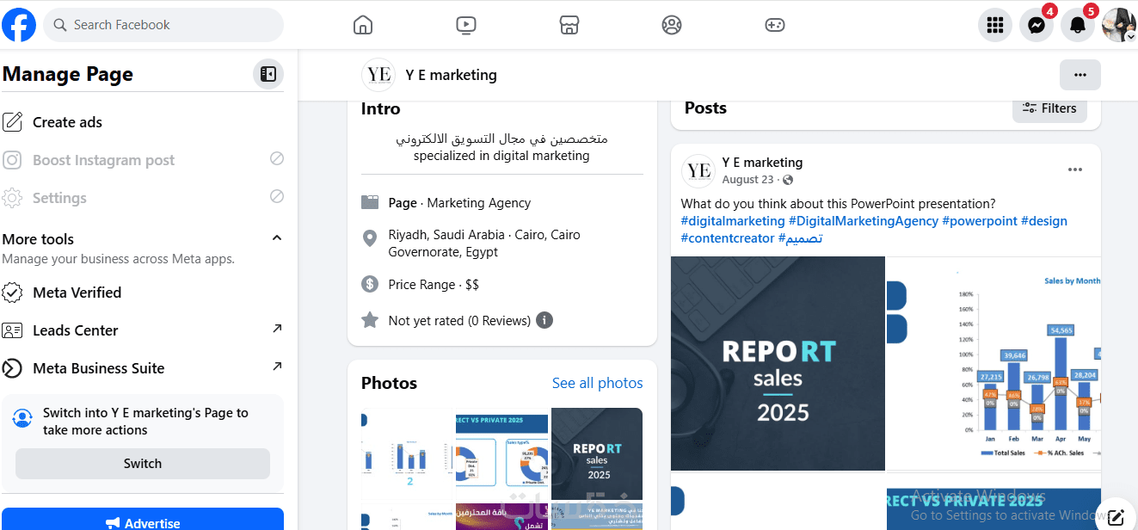Open the post options three-dot menu
This screenshot has height=530, width=1138.
point(1075,169)
